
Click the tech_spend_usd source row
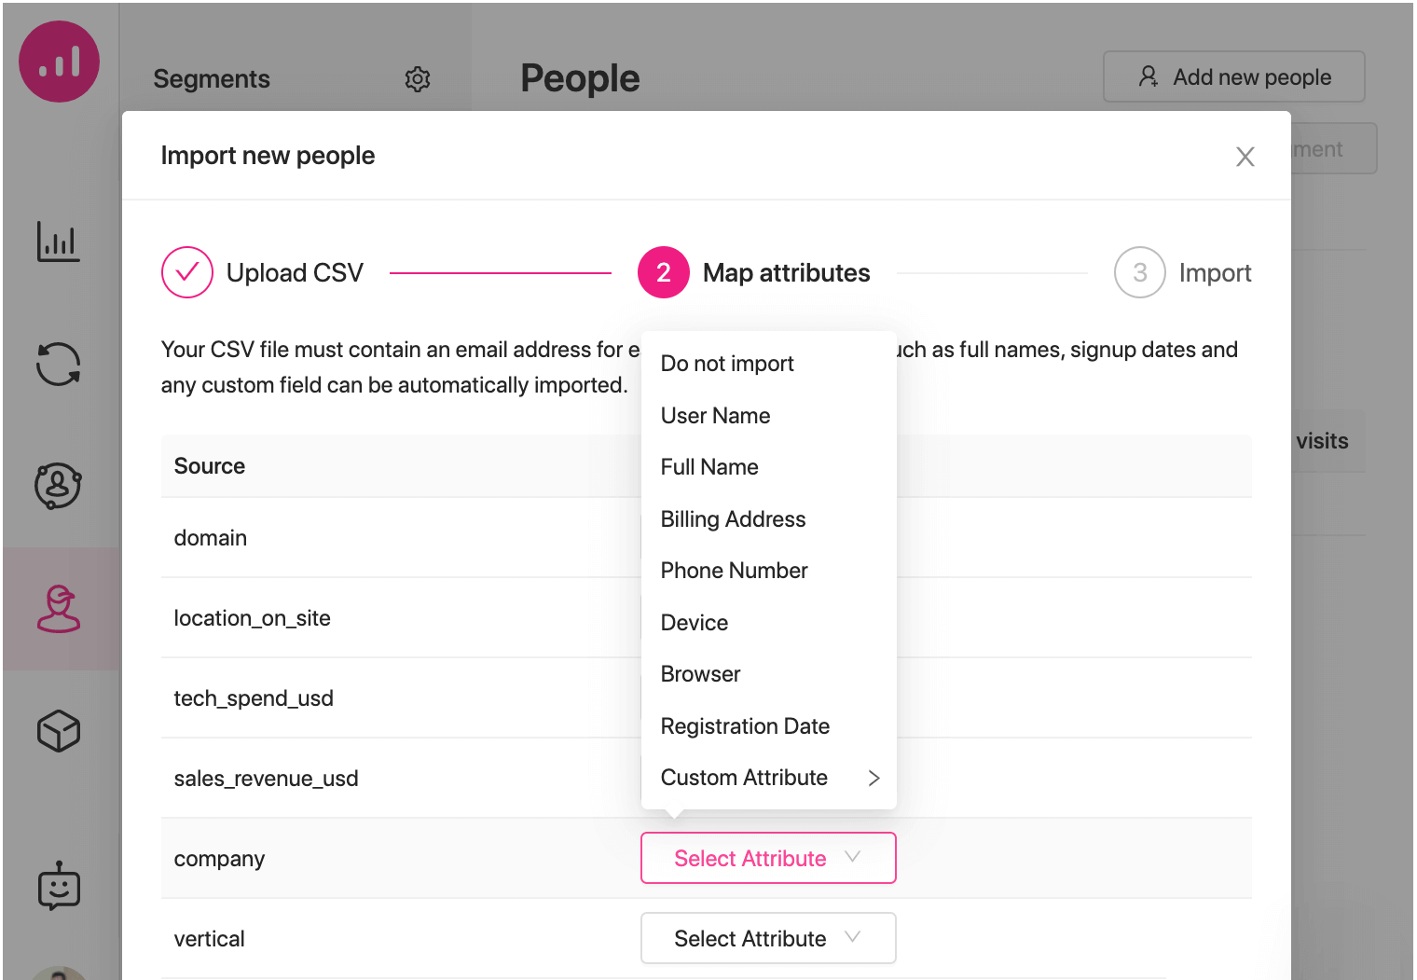tap(706, 698)
